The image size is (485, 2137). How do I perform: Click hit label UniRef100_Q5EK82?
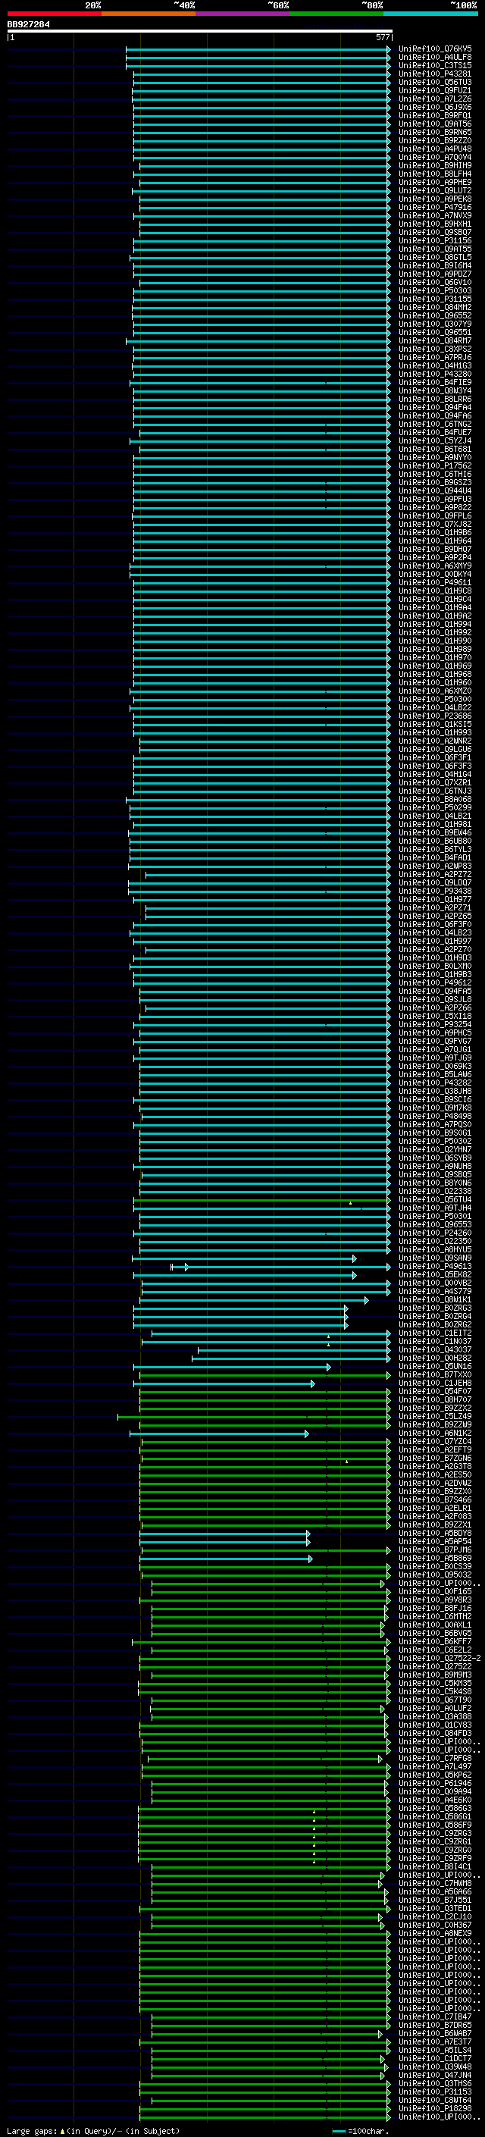pos(435,1275)
